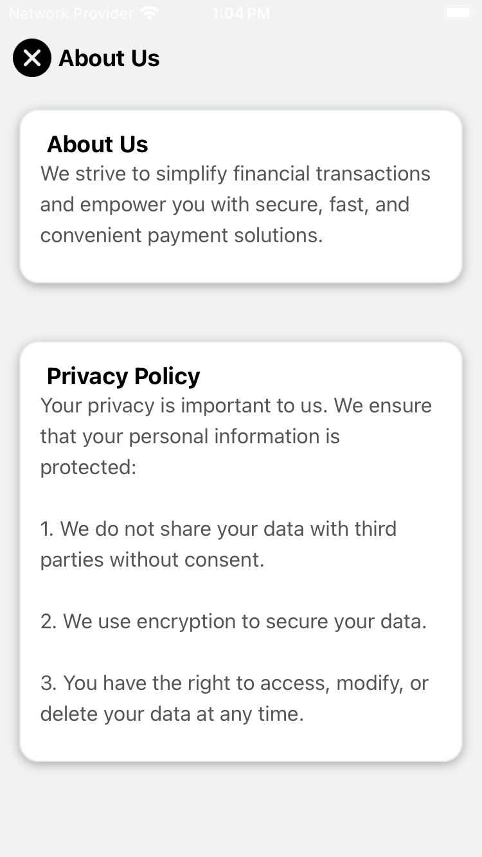Tap privacy point 1 about data sharing
Screen dimensions: 482x857
(x=219, y=529)
